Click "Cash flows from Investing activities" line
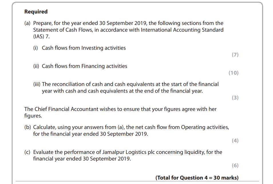 pyautogui.click(x=84, y=48)
